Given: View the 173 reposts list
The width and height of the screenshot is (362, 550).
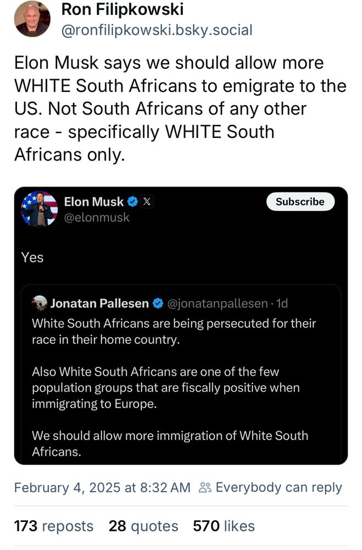Looking at the screenshot, I should click(x=53, y=526).
